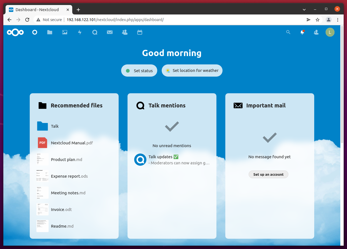The width and height of the screenshot is (347, 249).
Task: Click the Invoice document thumbnail
Action: point(43,209)
